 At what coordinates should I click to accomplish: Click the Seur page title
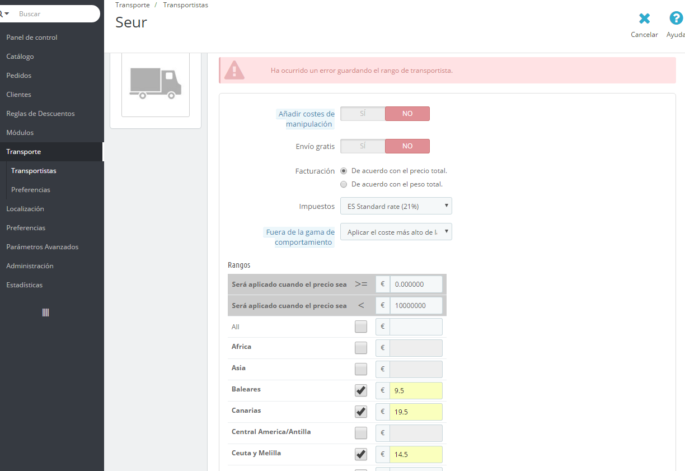(131, 22)
